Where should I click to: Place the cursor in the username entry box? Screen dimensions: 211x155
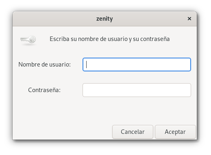137,65
